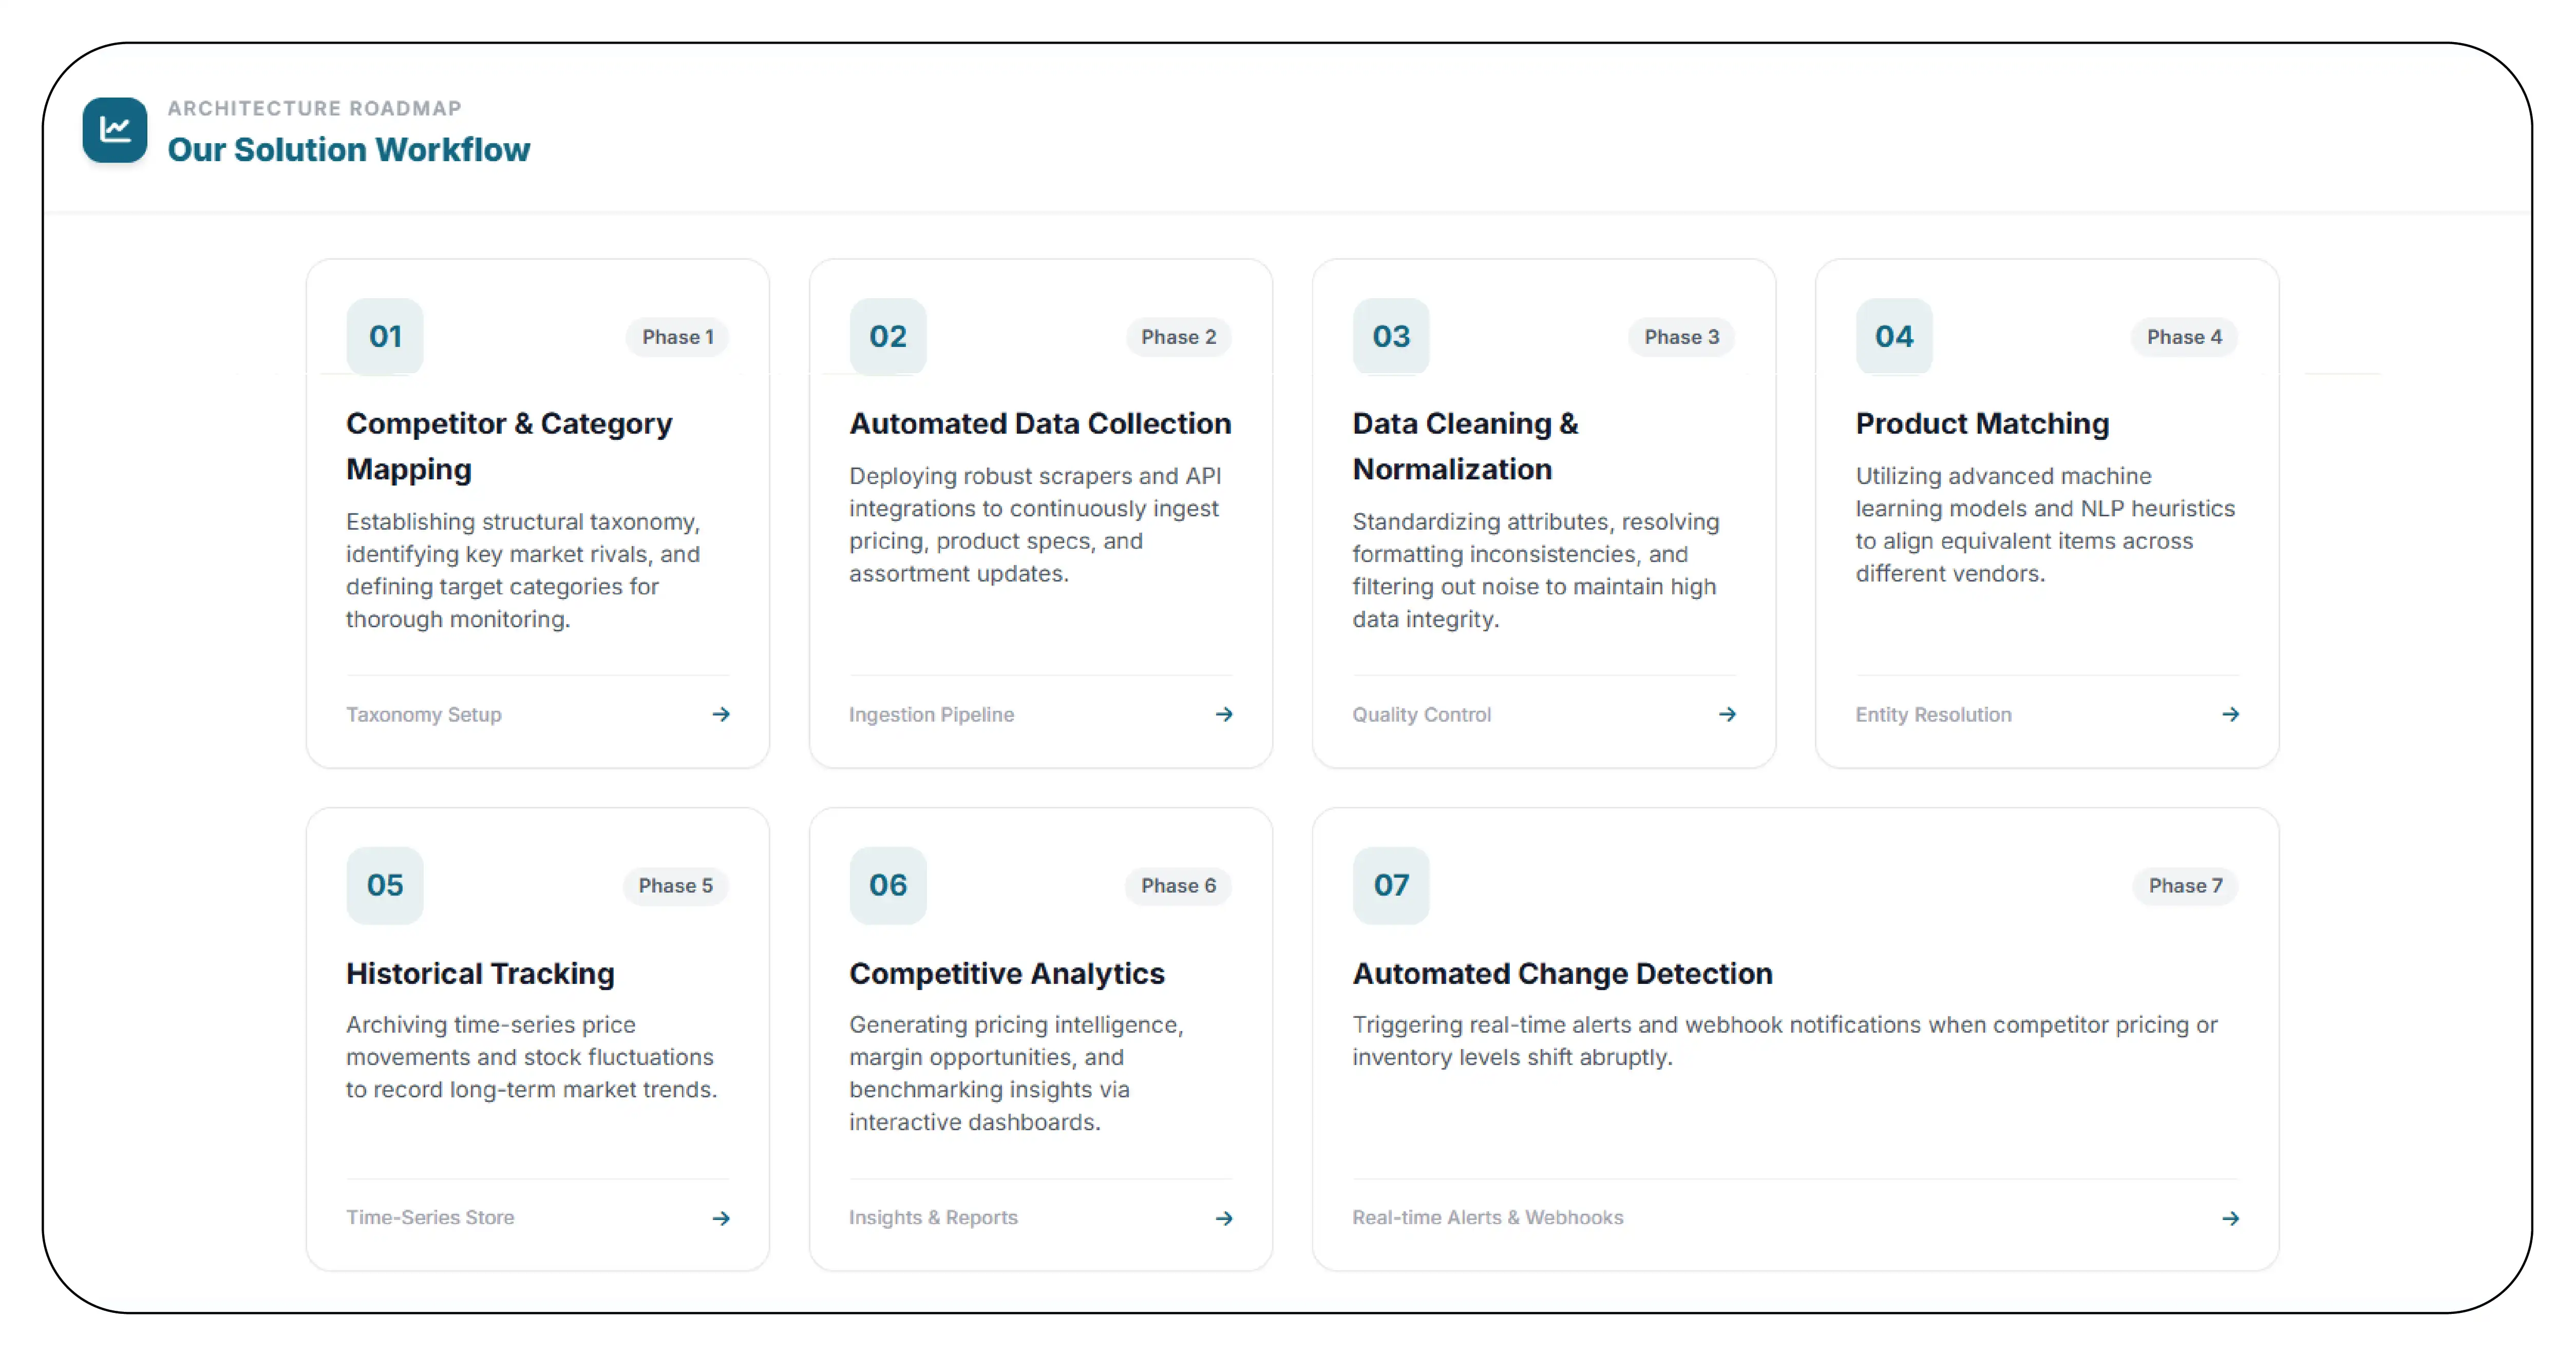Click the chart logo icon beside Our Solution Workflow
This screenshot has height=1356, width=2576.
[x=115, y=130]
